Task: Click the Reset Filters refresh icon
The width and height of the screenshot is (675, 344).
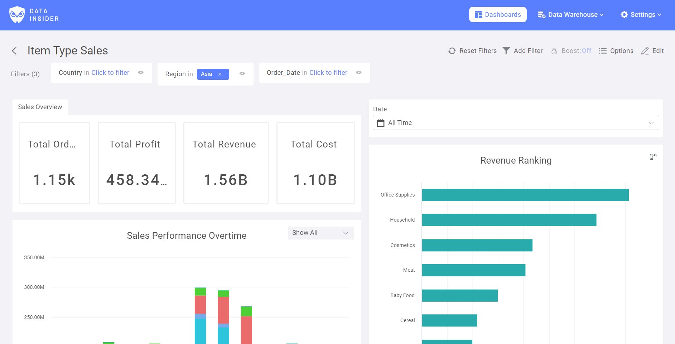Action: (x=452, y=51)
